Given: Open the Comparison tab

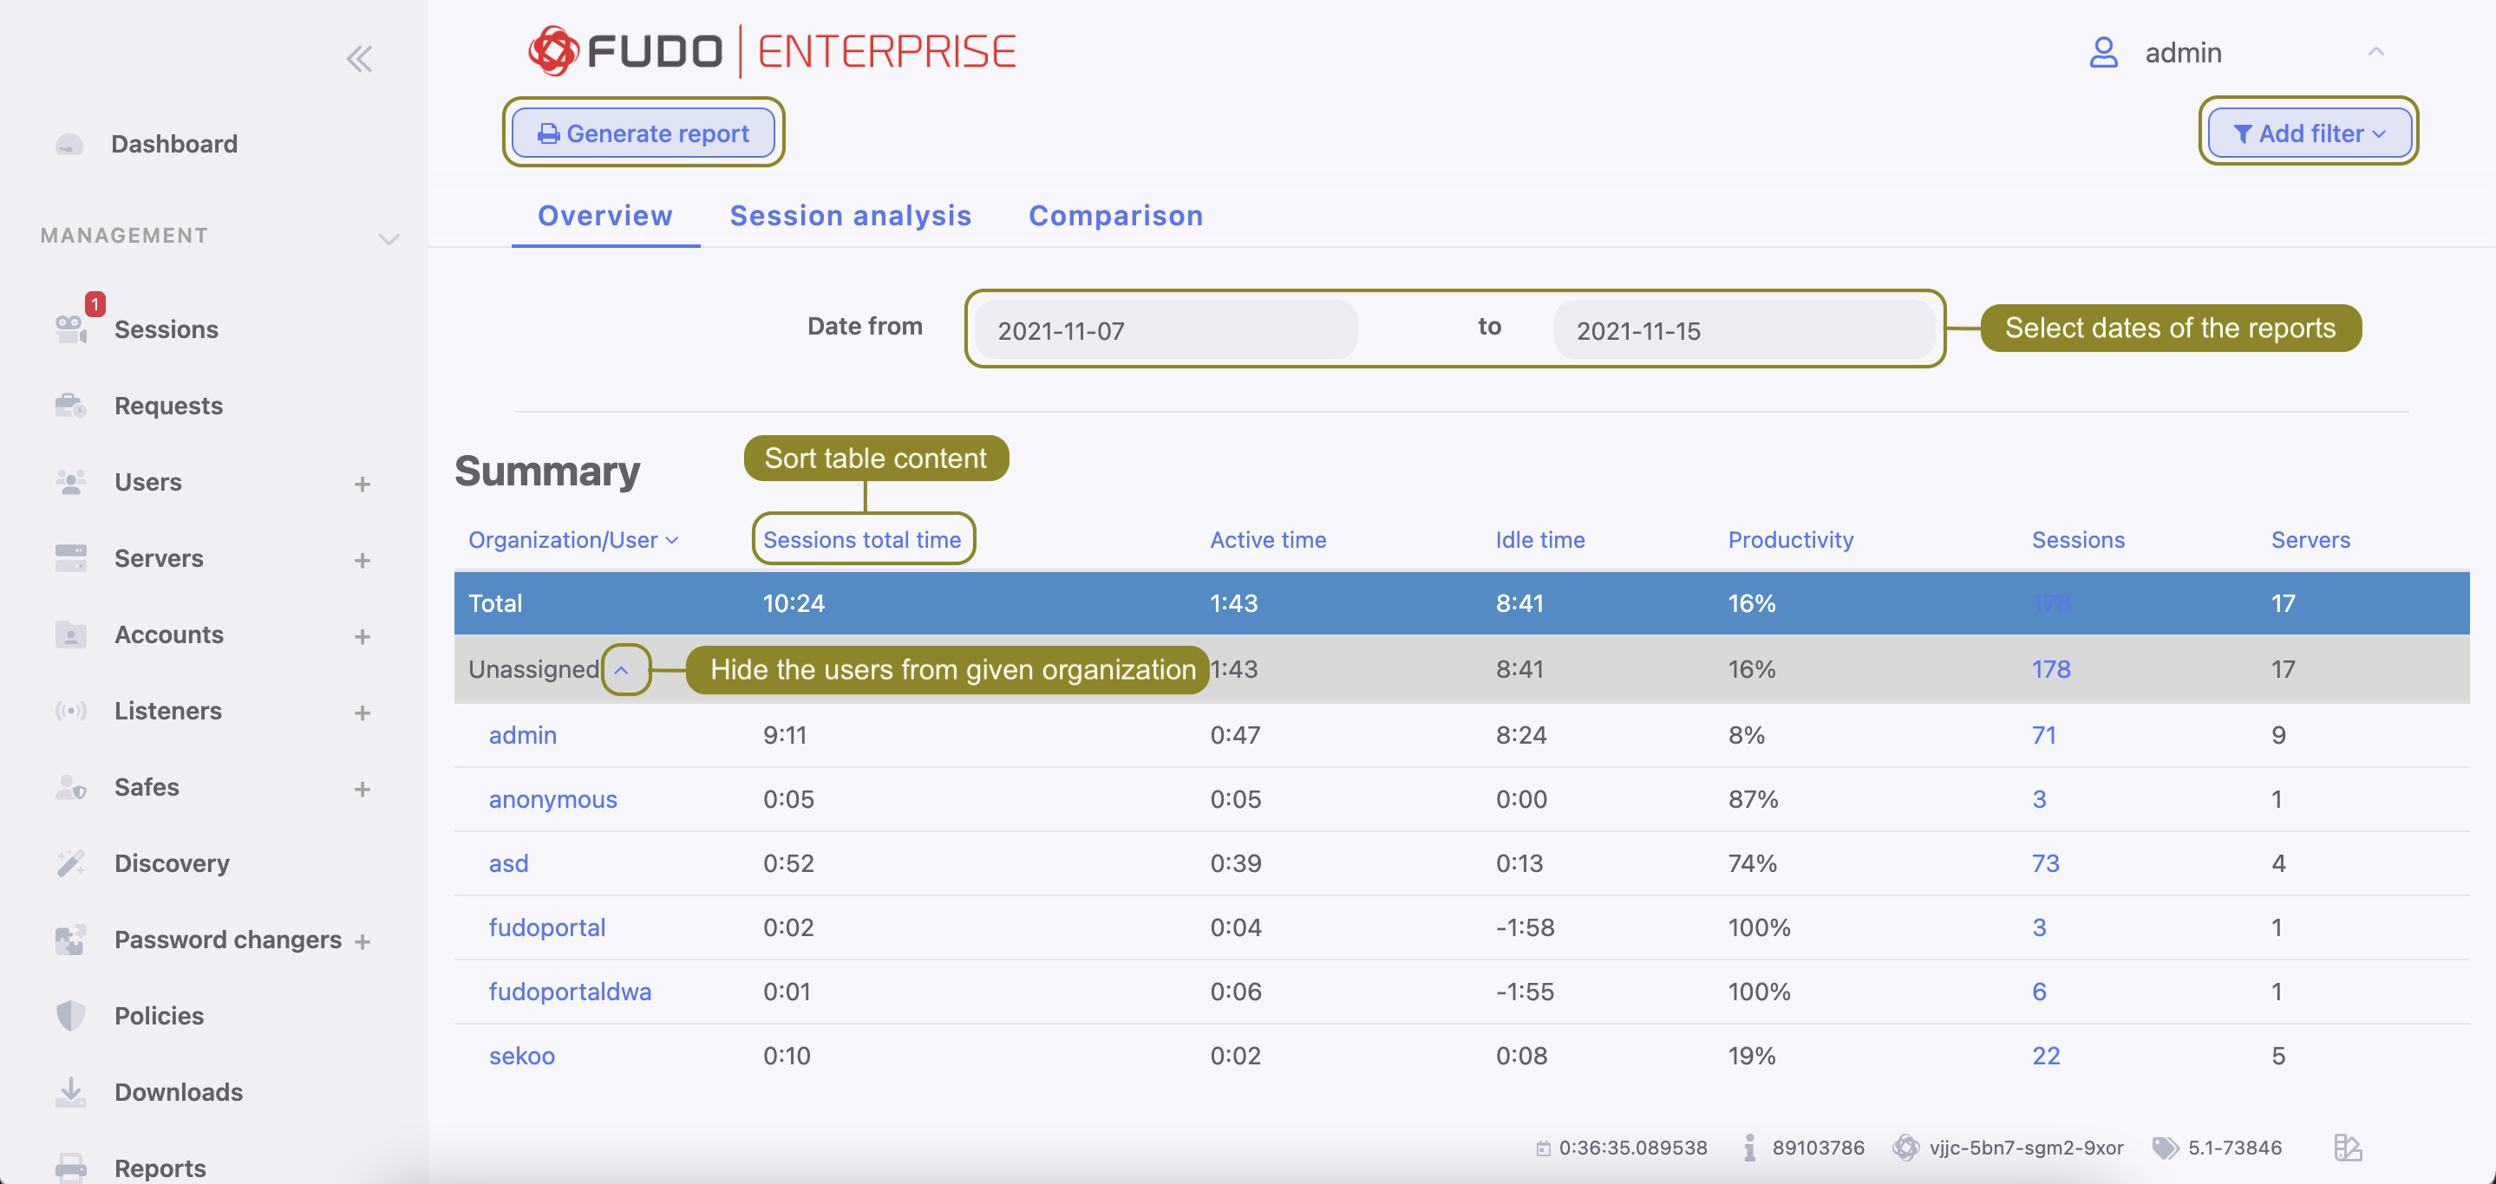Looking at the screenshot, I should tap(1115, 215).
